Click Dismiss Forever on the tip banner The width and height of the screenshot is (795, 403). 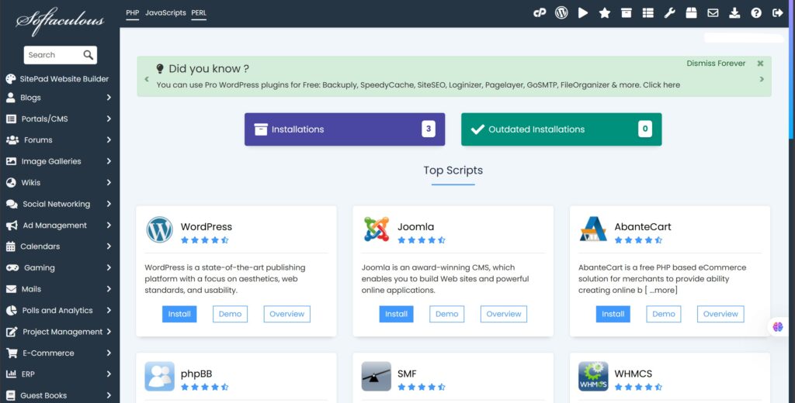(716, 64)
